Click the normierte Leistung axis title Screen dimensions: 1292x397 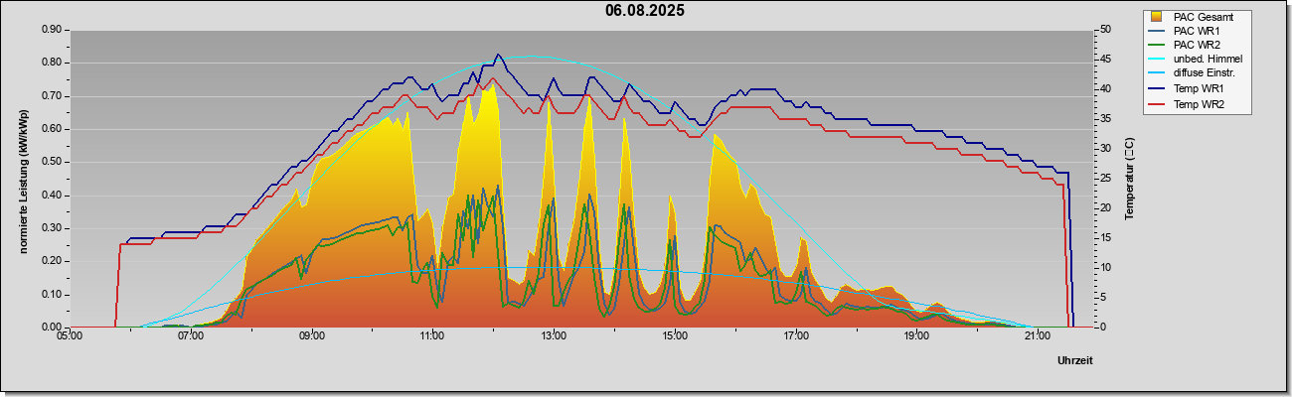pyautogui.click(x=22, y=178)
